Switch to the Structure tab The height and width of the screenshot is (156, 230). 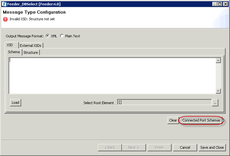pos(31,53)
